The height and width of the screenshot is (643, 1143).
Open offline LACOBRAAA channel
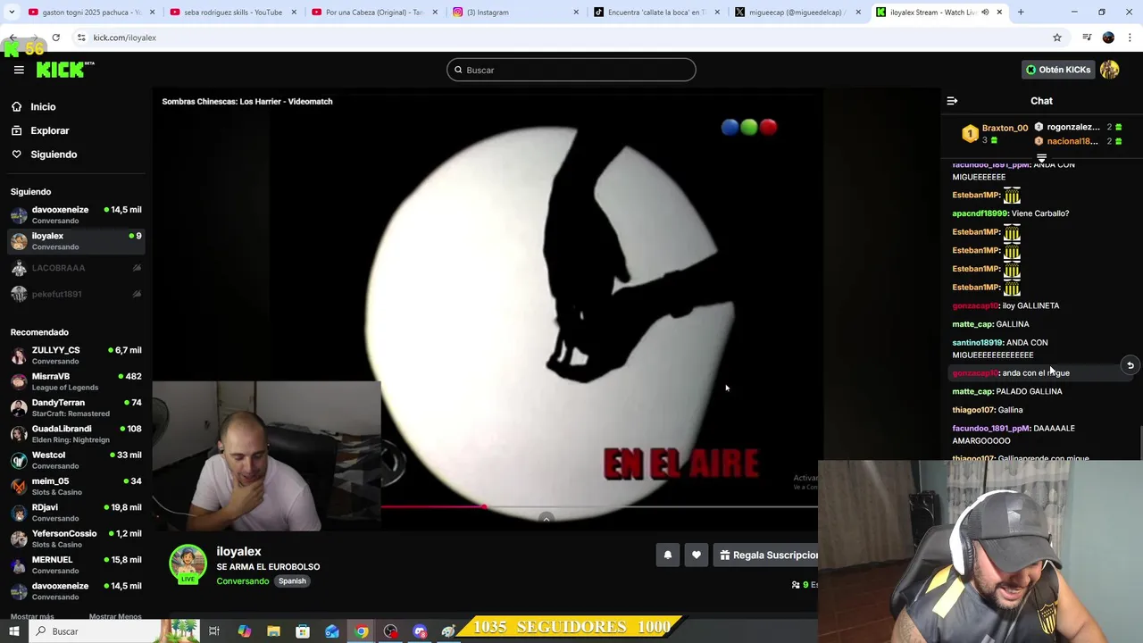click(x=75, y=268)
